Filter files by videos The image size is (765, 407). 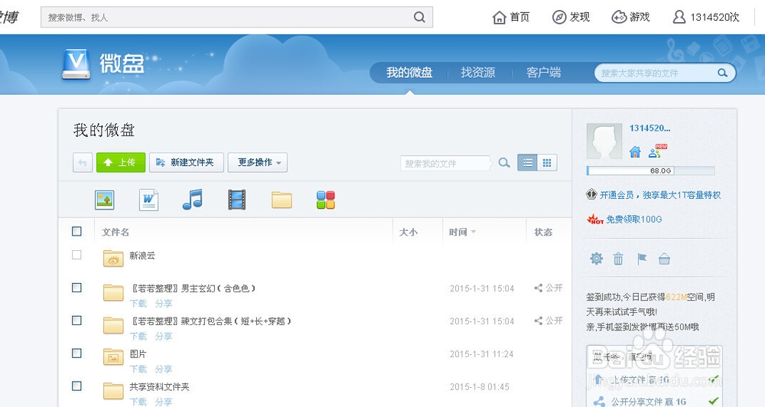(x=236, y=200)
